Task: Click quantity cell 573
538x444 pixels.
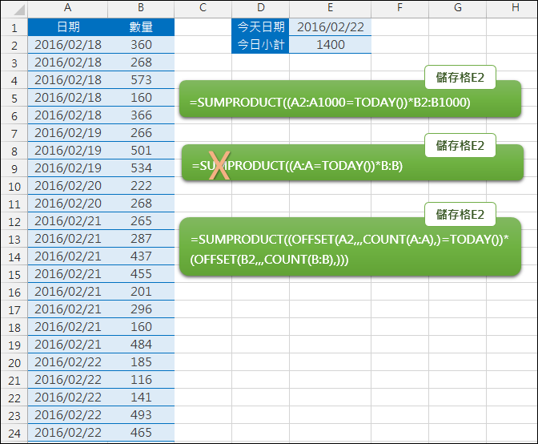Action: tap(141, 80)
